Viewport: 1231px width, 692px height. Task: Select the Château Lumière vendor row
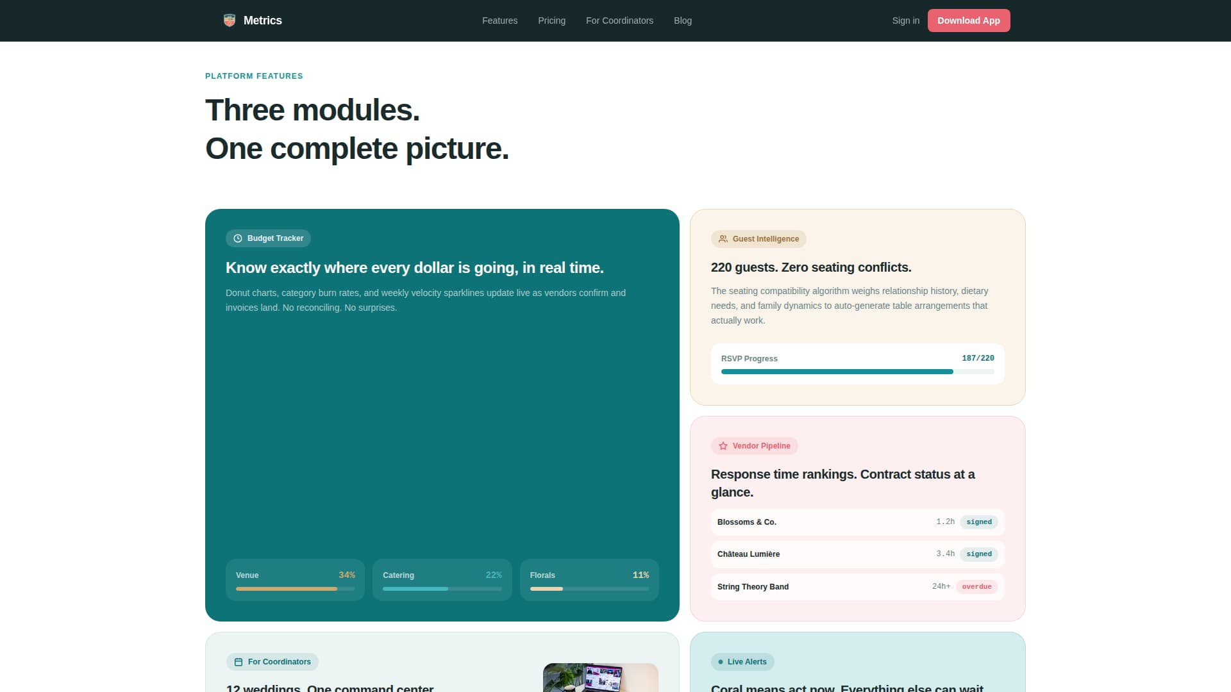(857, 554)
